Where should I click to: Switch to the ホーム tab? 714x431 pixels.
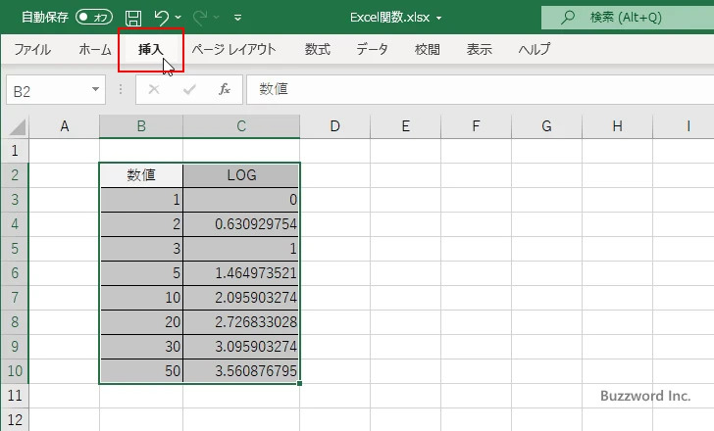pyautogui.click(x=95, y=49)
